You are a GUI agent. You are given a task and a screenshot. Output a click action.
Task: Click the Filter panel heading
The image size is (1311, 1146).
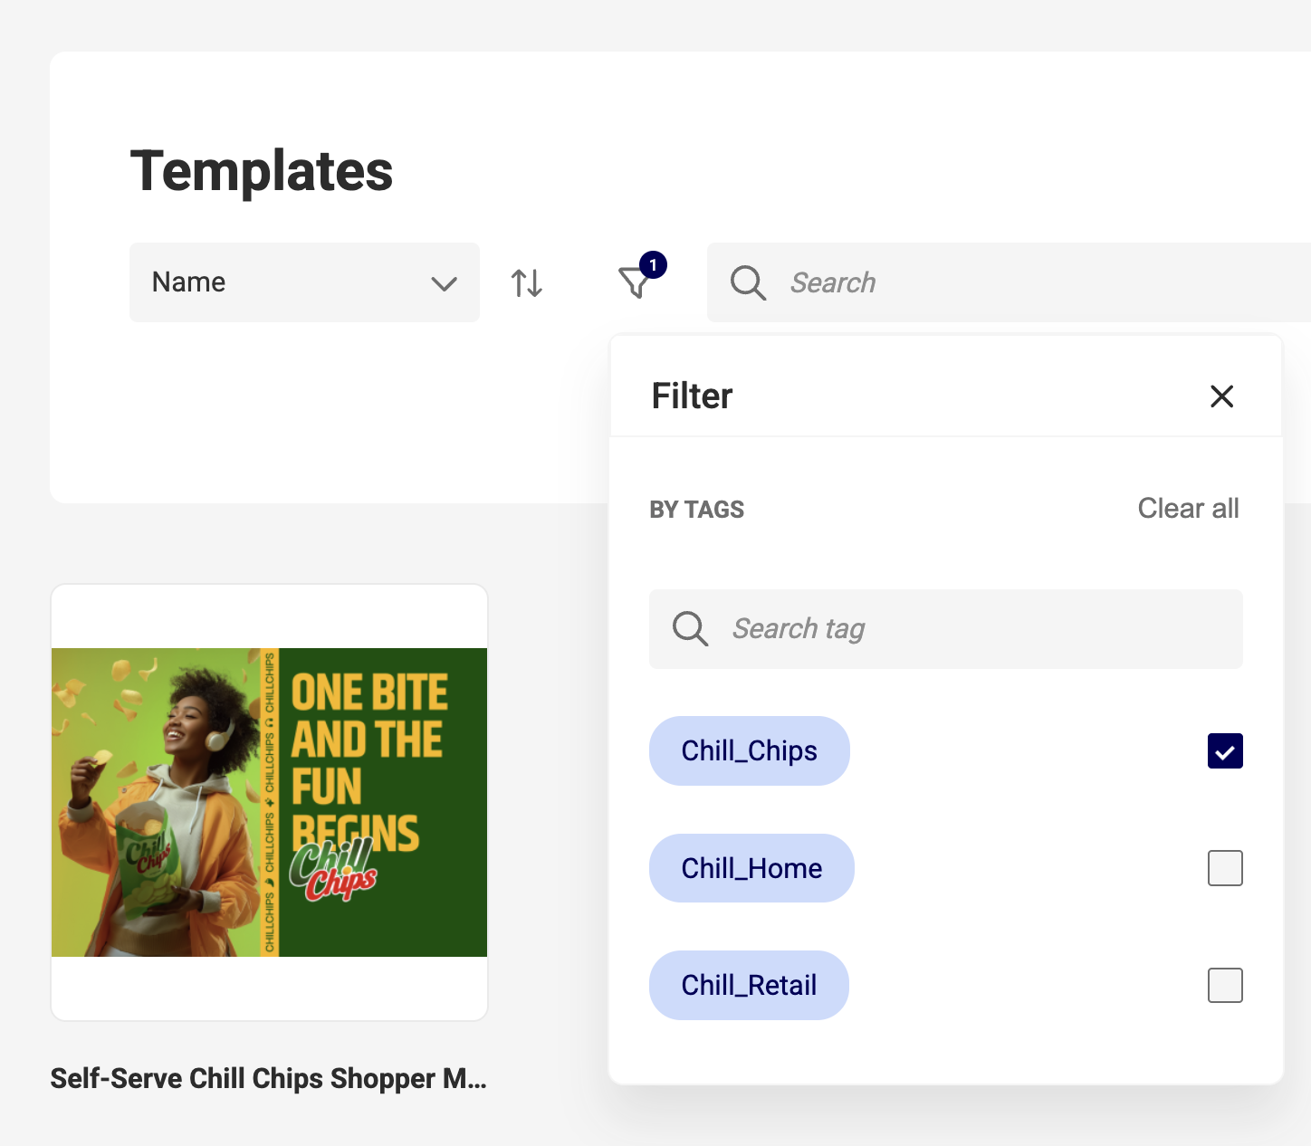click(x=691, y=396)
